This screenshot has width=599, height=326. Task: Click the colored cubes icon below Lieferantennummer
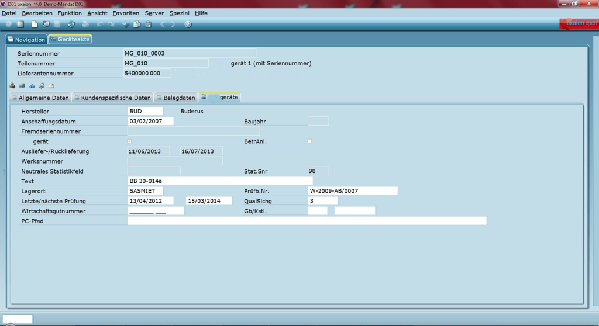coord(13,86)
